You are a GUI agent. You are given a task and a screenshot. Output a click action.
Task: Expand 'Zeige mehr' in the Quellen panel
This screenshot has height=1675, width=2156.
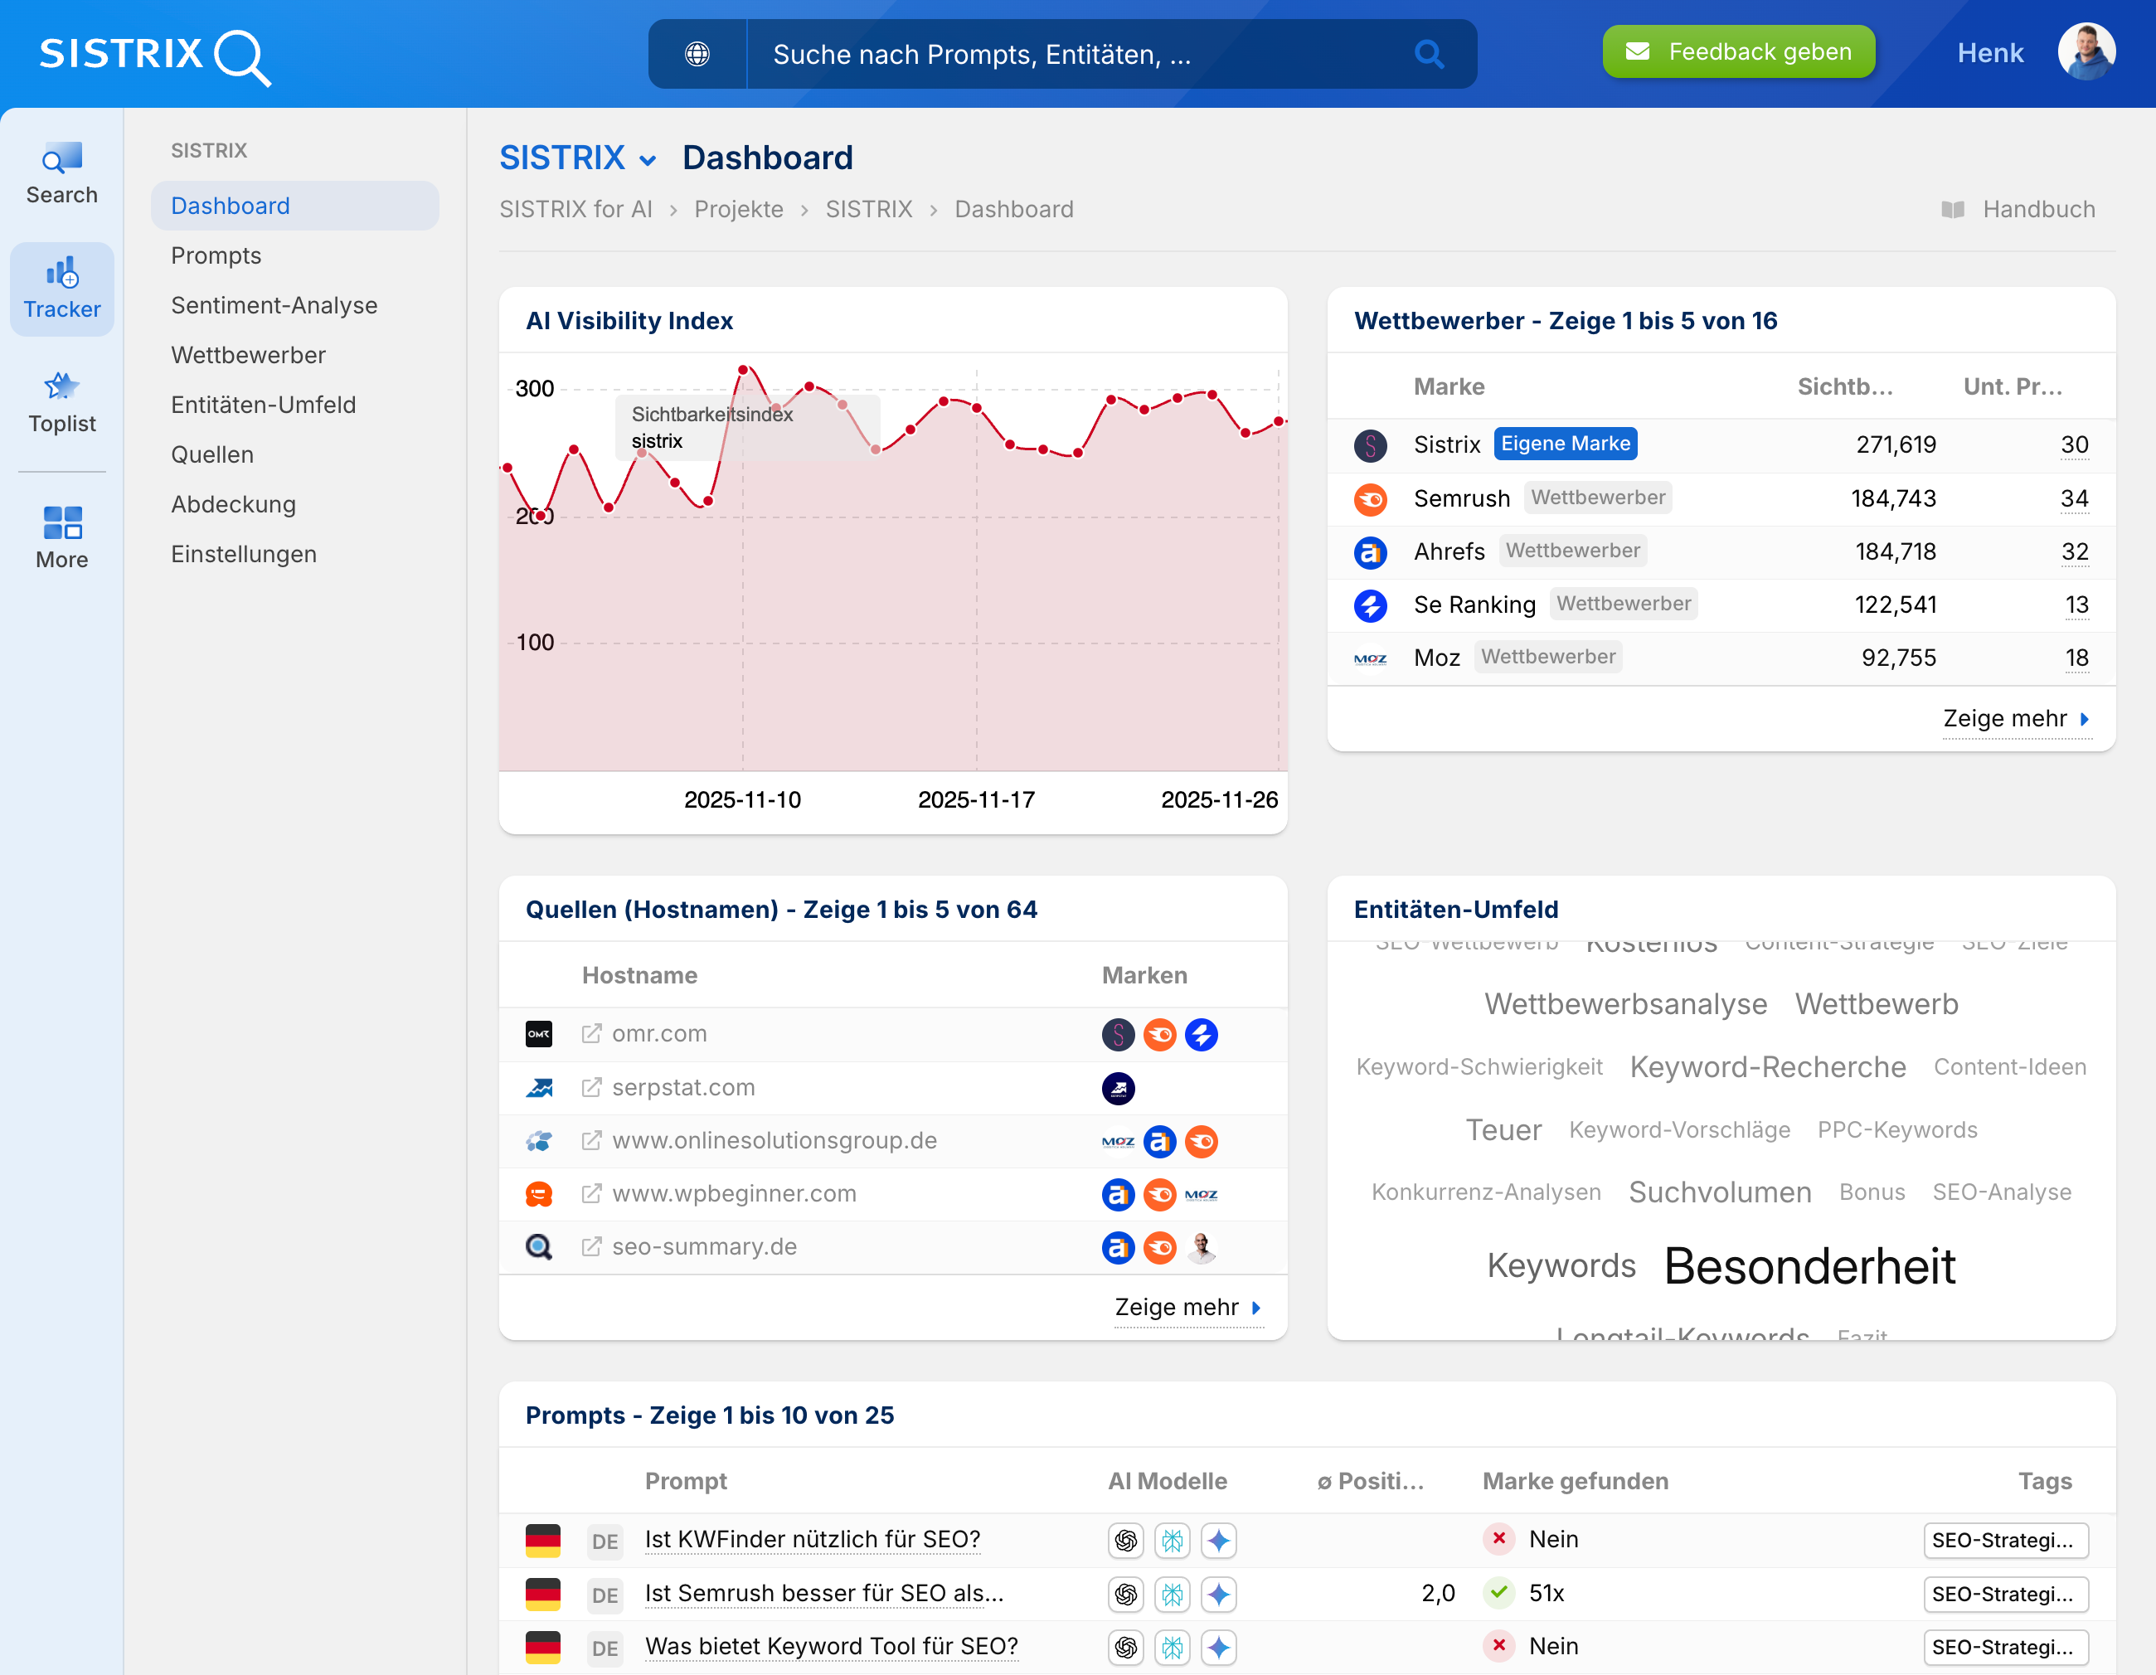tap(1180, 1307)
